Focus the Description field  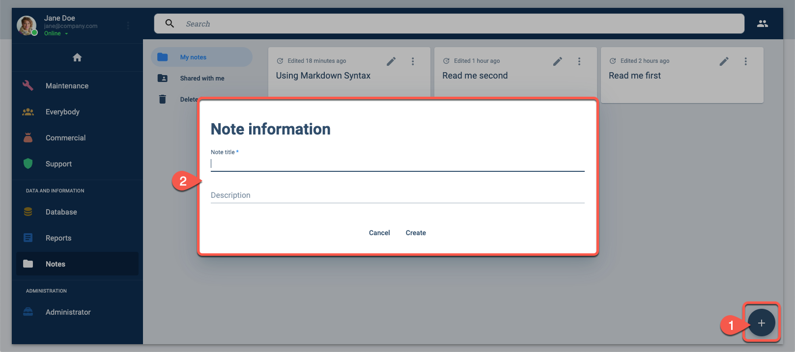click(x=397, y=195)
